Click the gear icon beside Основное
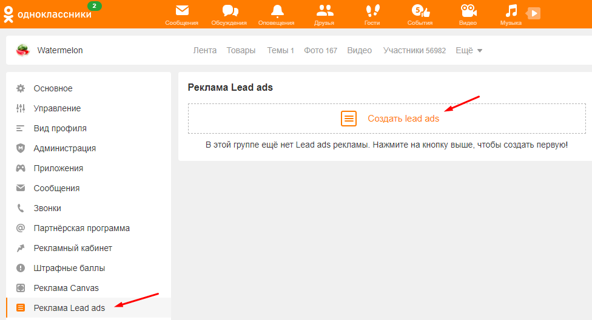592x320 pixels. (21, 88)
